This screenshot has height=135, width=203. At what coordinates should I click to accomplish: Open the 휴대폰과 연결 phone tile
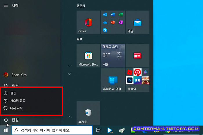[x=113, y=80]
